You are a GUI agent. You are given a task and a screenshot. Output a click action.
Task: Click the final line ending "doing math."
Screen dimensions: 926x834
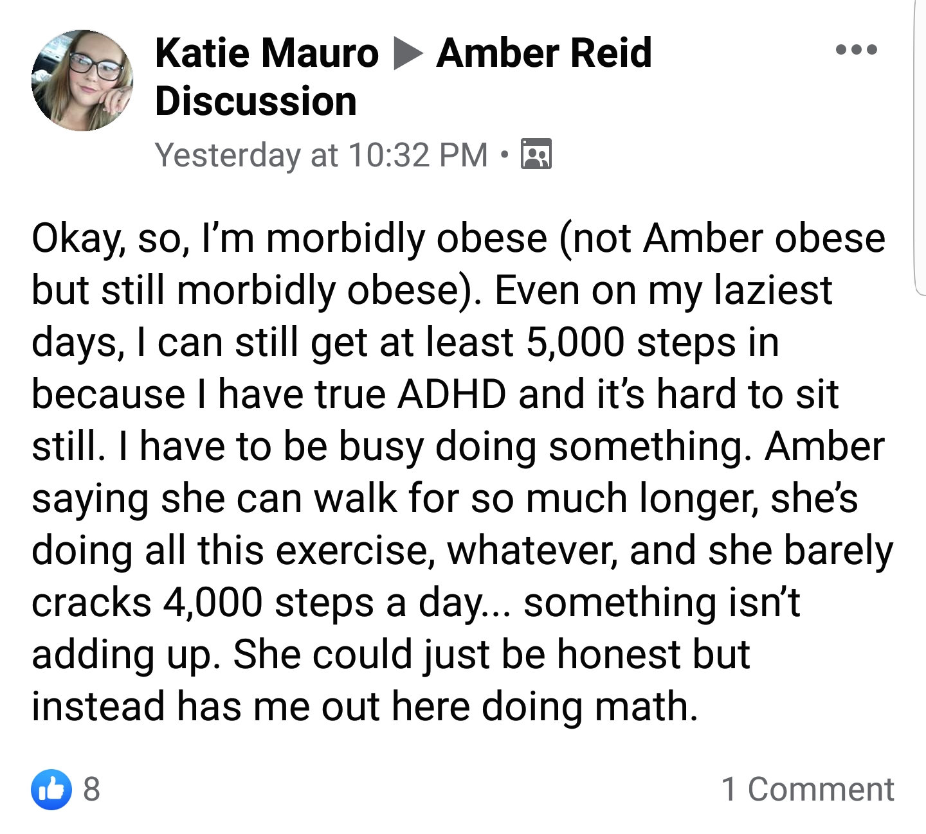point(365,707)
